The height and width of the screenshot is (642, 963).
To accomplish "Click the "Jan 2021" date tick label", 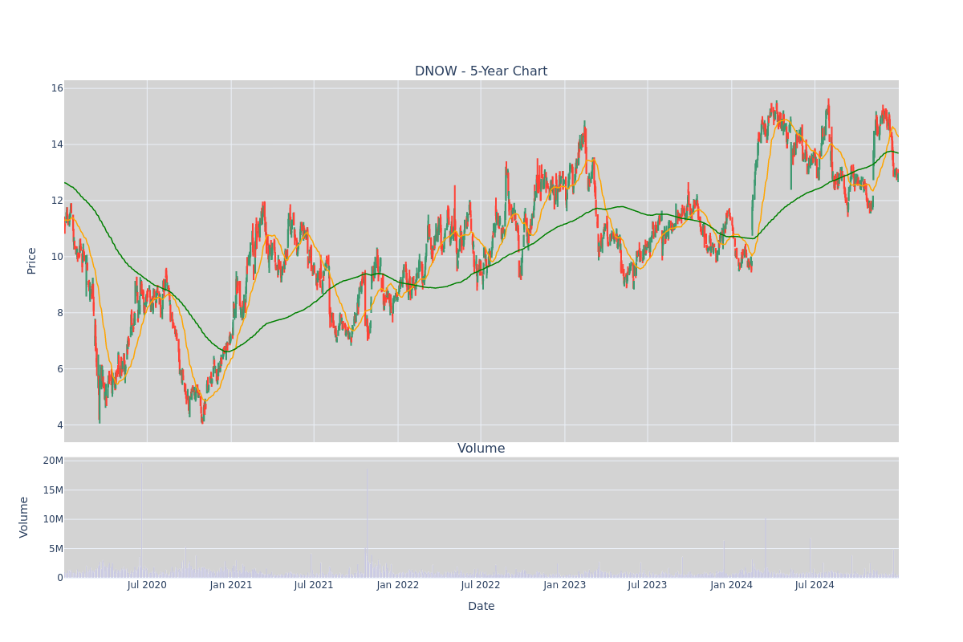I will pyautogui.click(x=231, y=585).
